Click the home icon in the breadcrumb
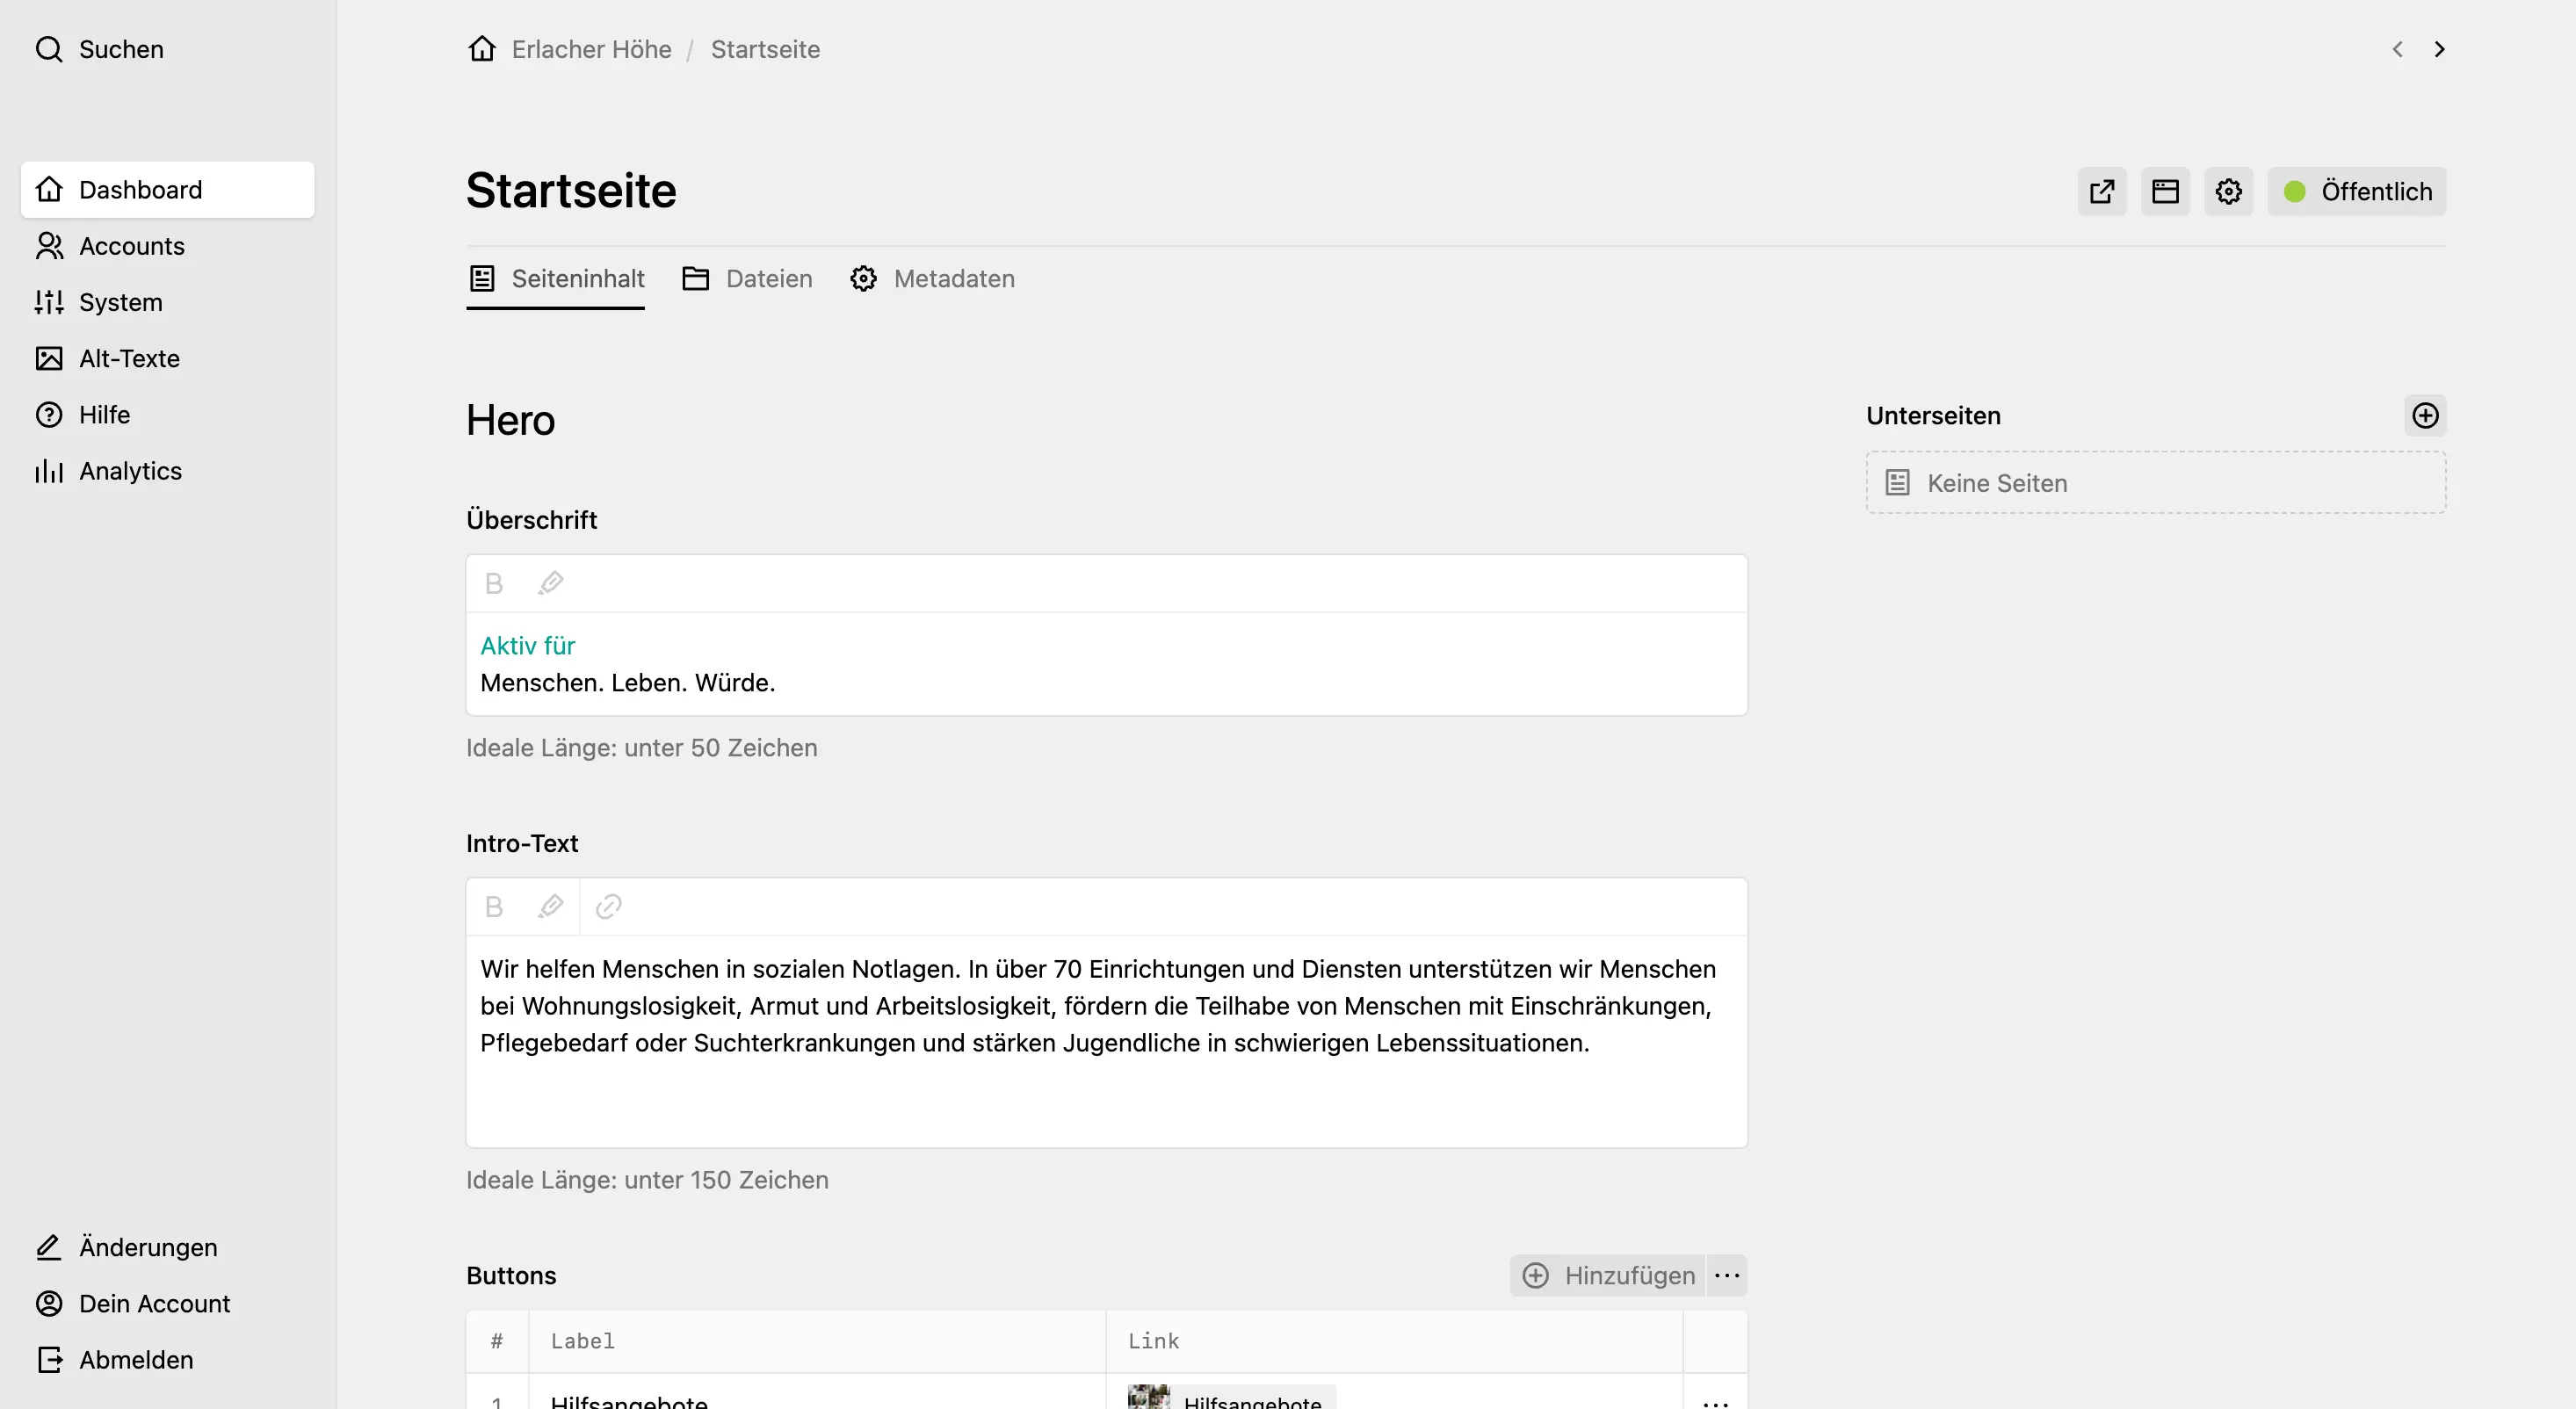Image resolution: width=2576 pixels, height=1409 pixels. point(481,48)
